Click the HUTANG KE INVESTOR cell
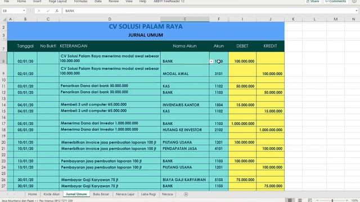The height and width of the screenshot is (202, 360). coord(185,130)
